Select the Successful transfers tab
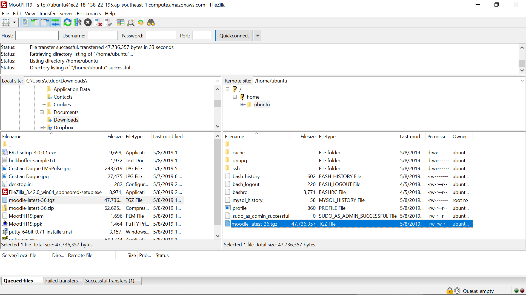Screen dimensions: 526x295 [x=109, y=281]
